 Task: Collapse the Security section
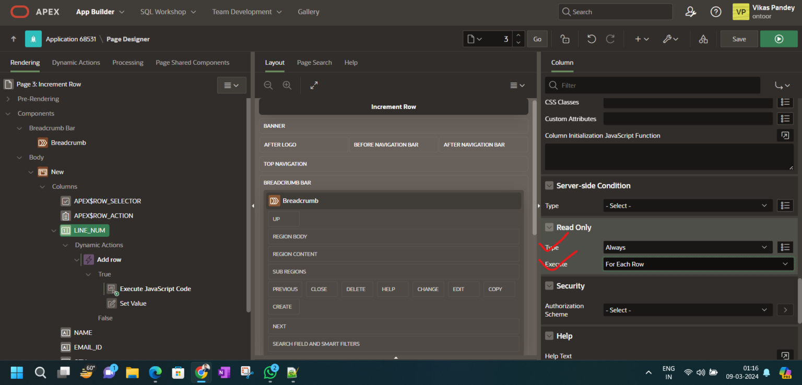coord(549,286)
